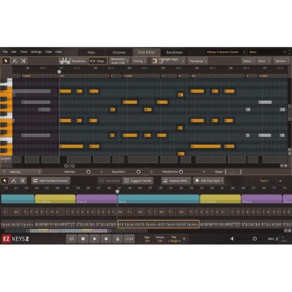The width and height of the screenshot is (292, 292).
Task: Start playback with the play button
Action: (x=95, y=239)
